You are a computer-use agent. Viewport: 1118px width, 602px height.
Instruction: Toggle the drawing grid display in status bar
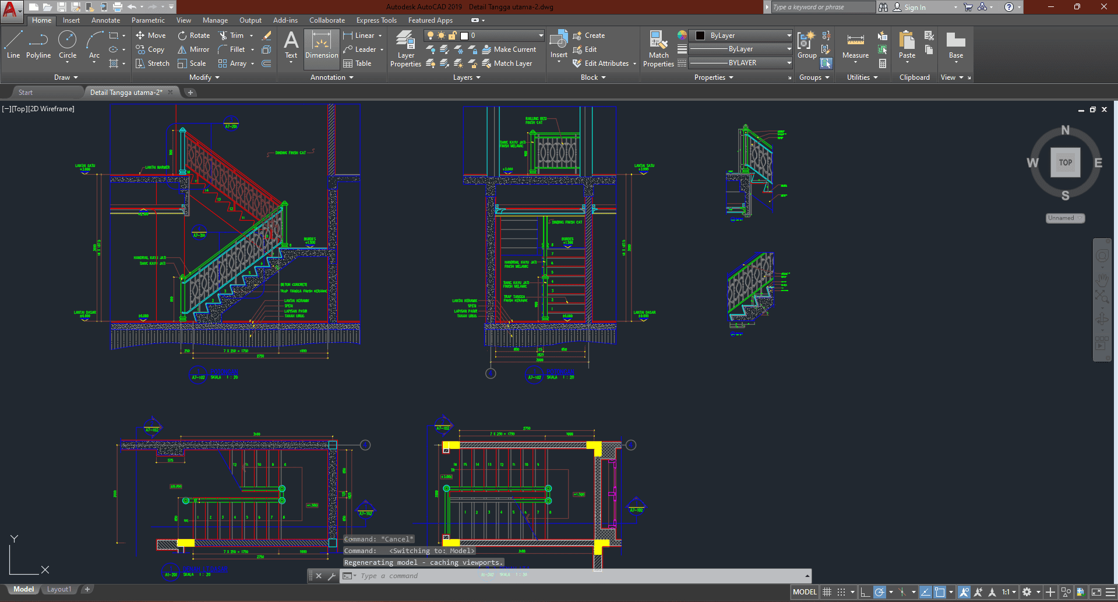pyautogui.click(x=827, y=592)
